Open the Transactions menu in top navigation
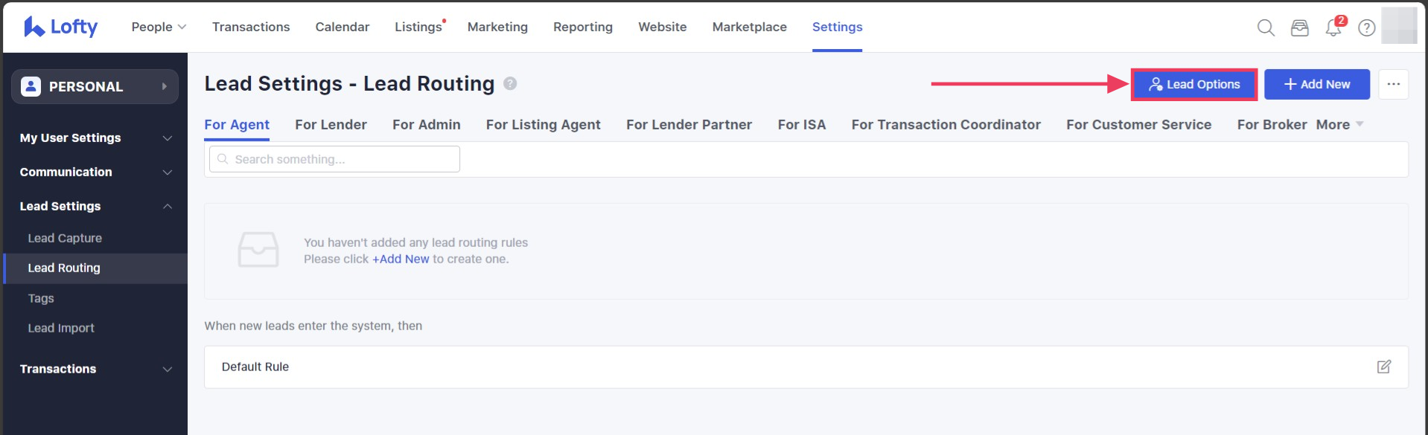 tap(251, 27)
